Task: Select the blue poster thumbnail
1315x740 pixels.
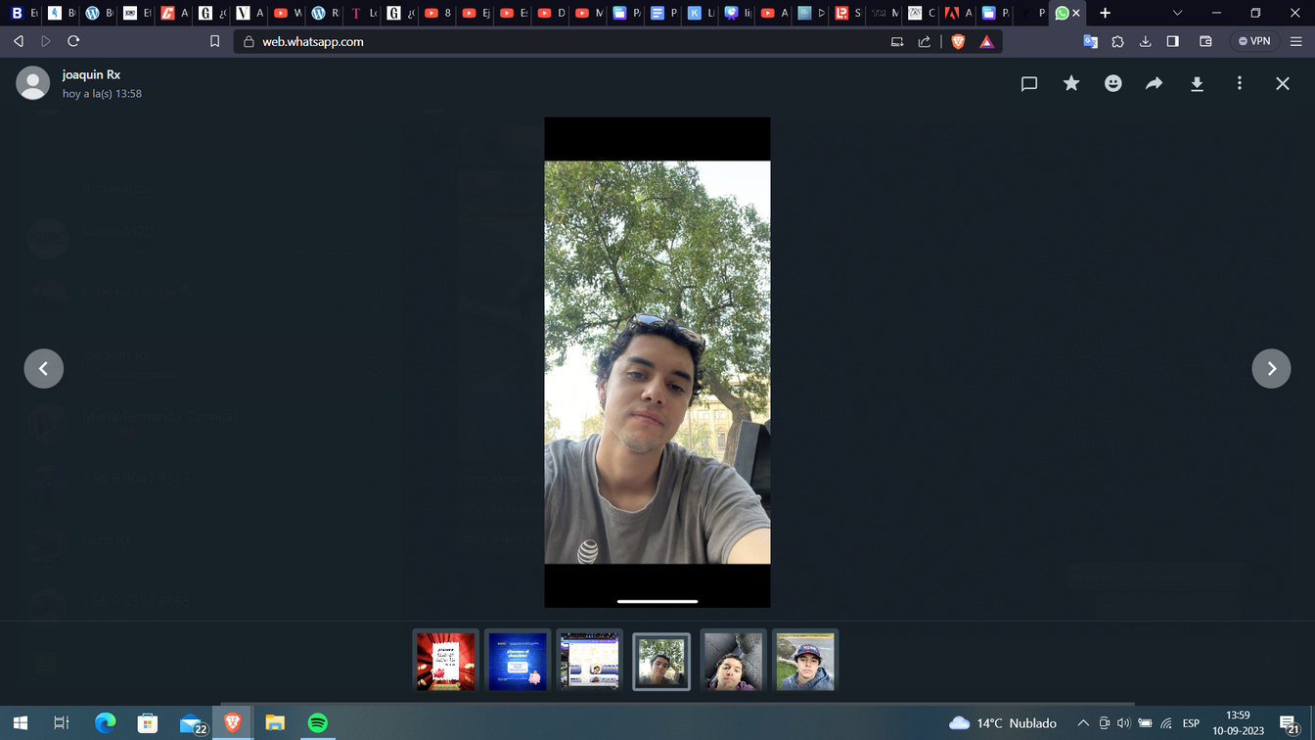Action: click(x=518, y=661)
